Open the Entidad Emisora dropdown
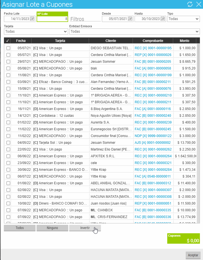The height and width of the screenshot is (260, 203). [x=135, y=32]
